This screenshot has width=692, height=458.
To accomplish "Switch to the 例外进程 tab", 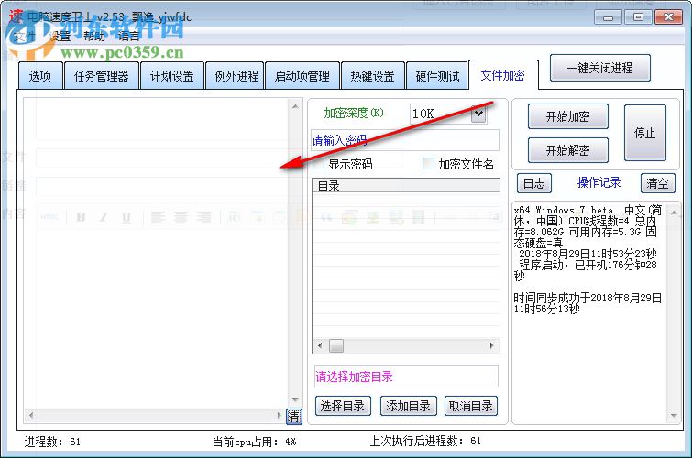I will [x=236, y=76].
